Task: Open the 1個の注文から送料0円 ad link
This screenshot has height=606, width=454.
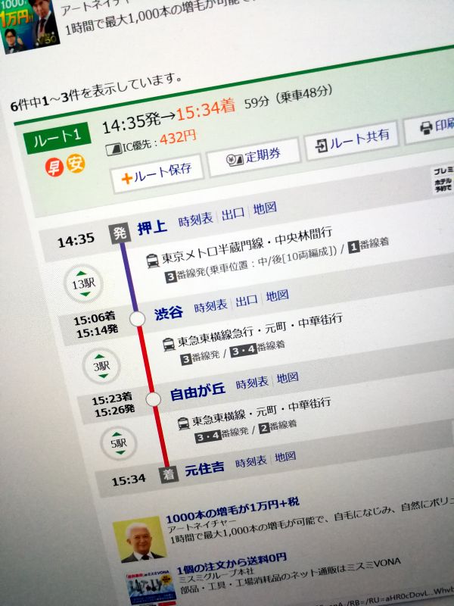Action: coord(232,563)
